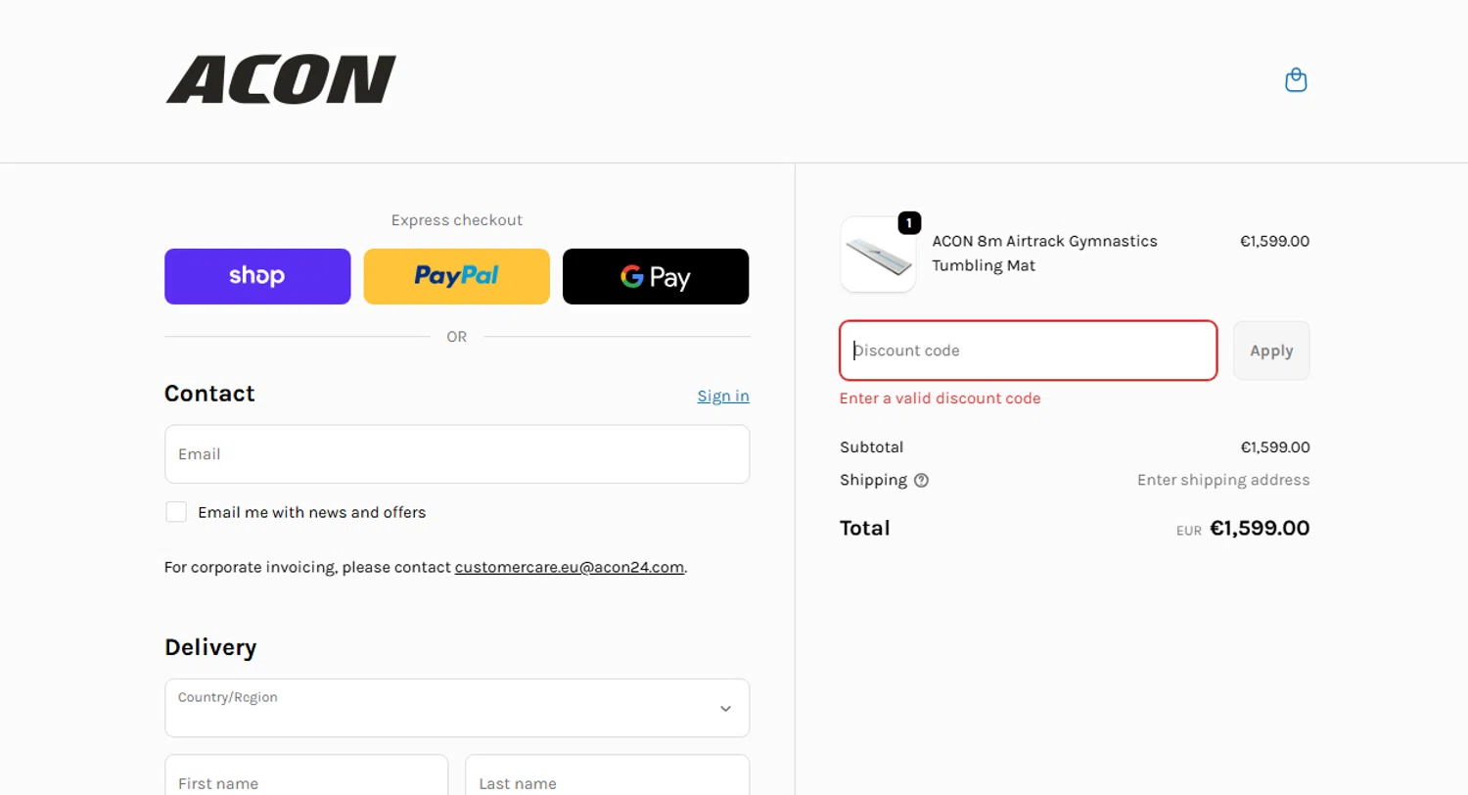Pay using Google Pay button

tap(656, 276)
